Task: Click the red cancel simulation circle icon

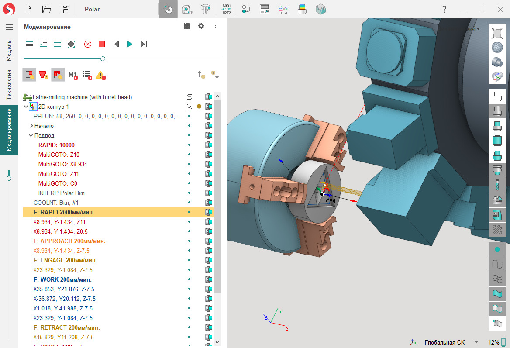Action: point(88,44)
